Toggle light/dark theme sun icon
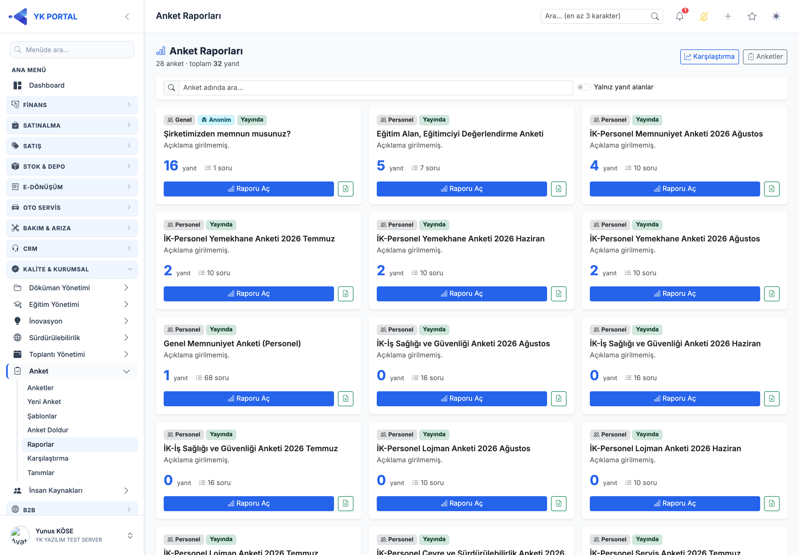 pos(776,16)
